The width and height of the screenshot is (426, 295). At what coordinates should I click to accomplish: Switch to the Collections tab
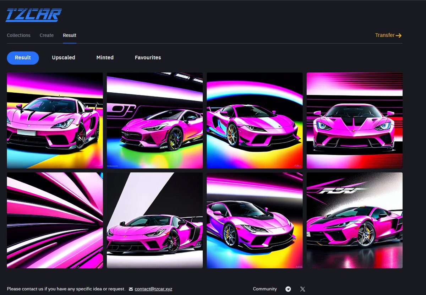click(18, 35)
